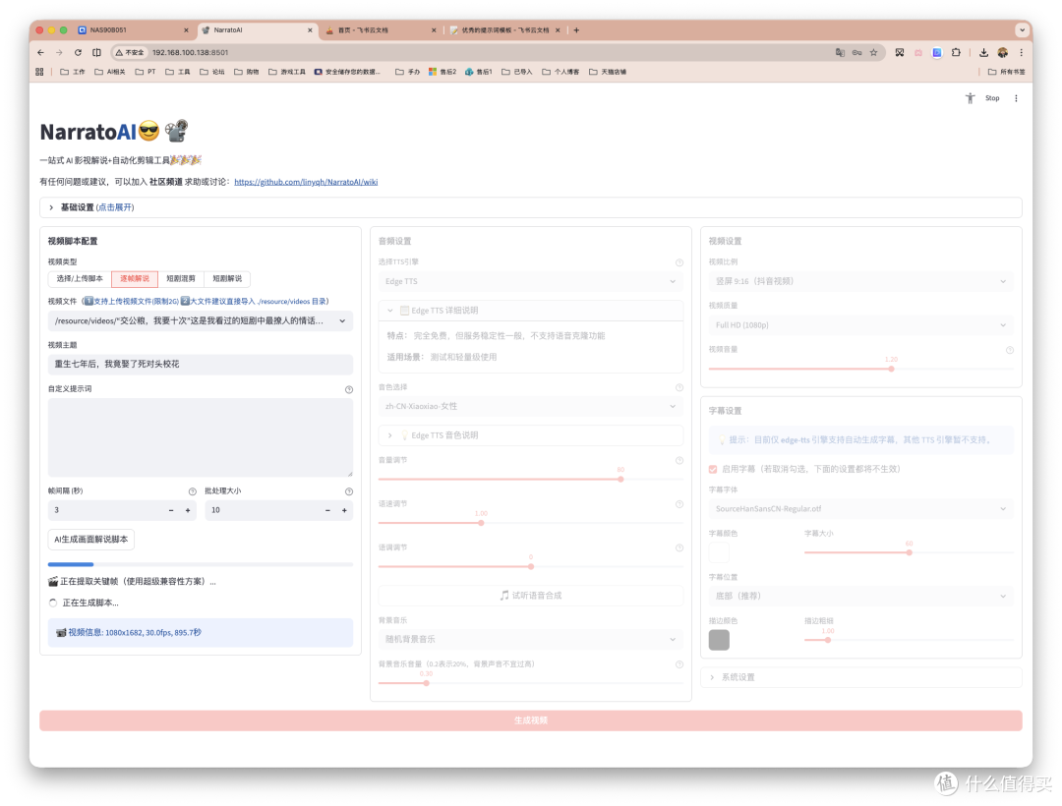Open the 视频文件 dropdown
Viewport: 1062px width, 806px height.
pyautogui.click(x=201, y=320)
